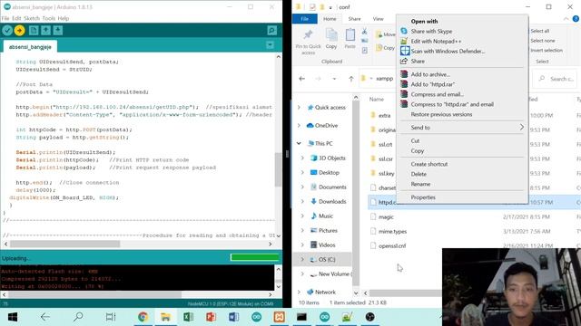Click Explorer Back navigation arrow

(x=302, y=79)
